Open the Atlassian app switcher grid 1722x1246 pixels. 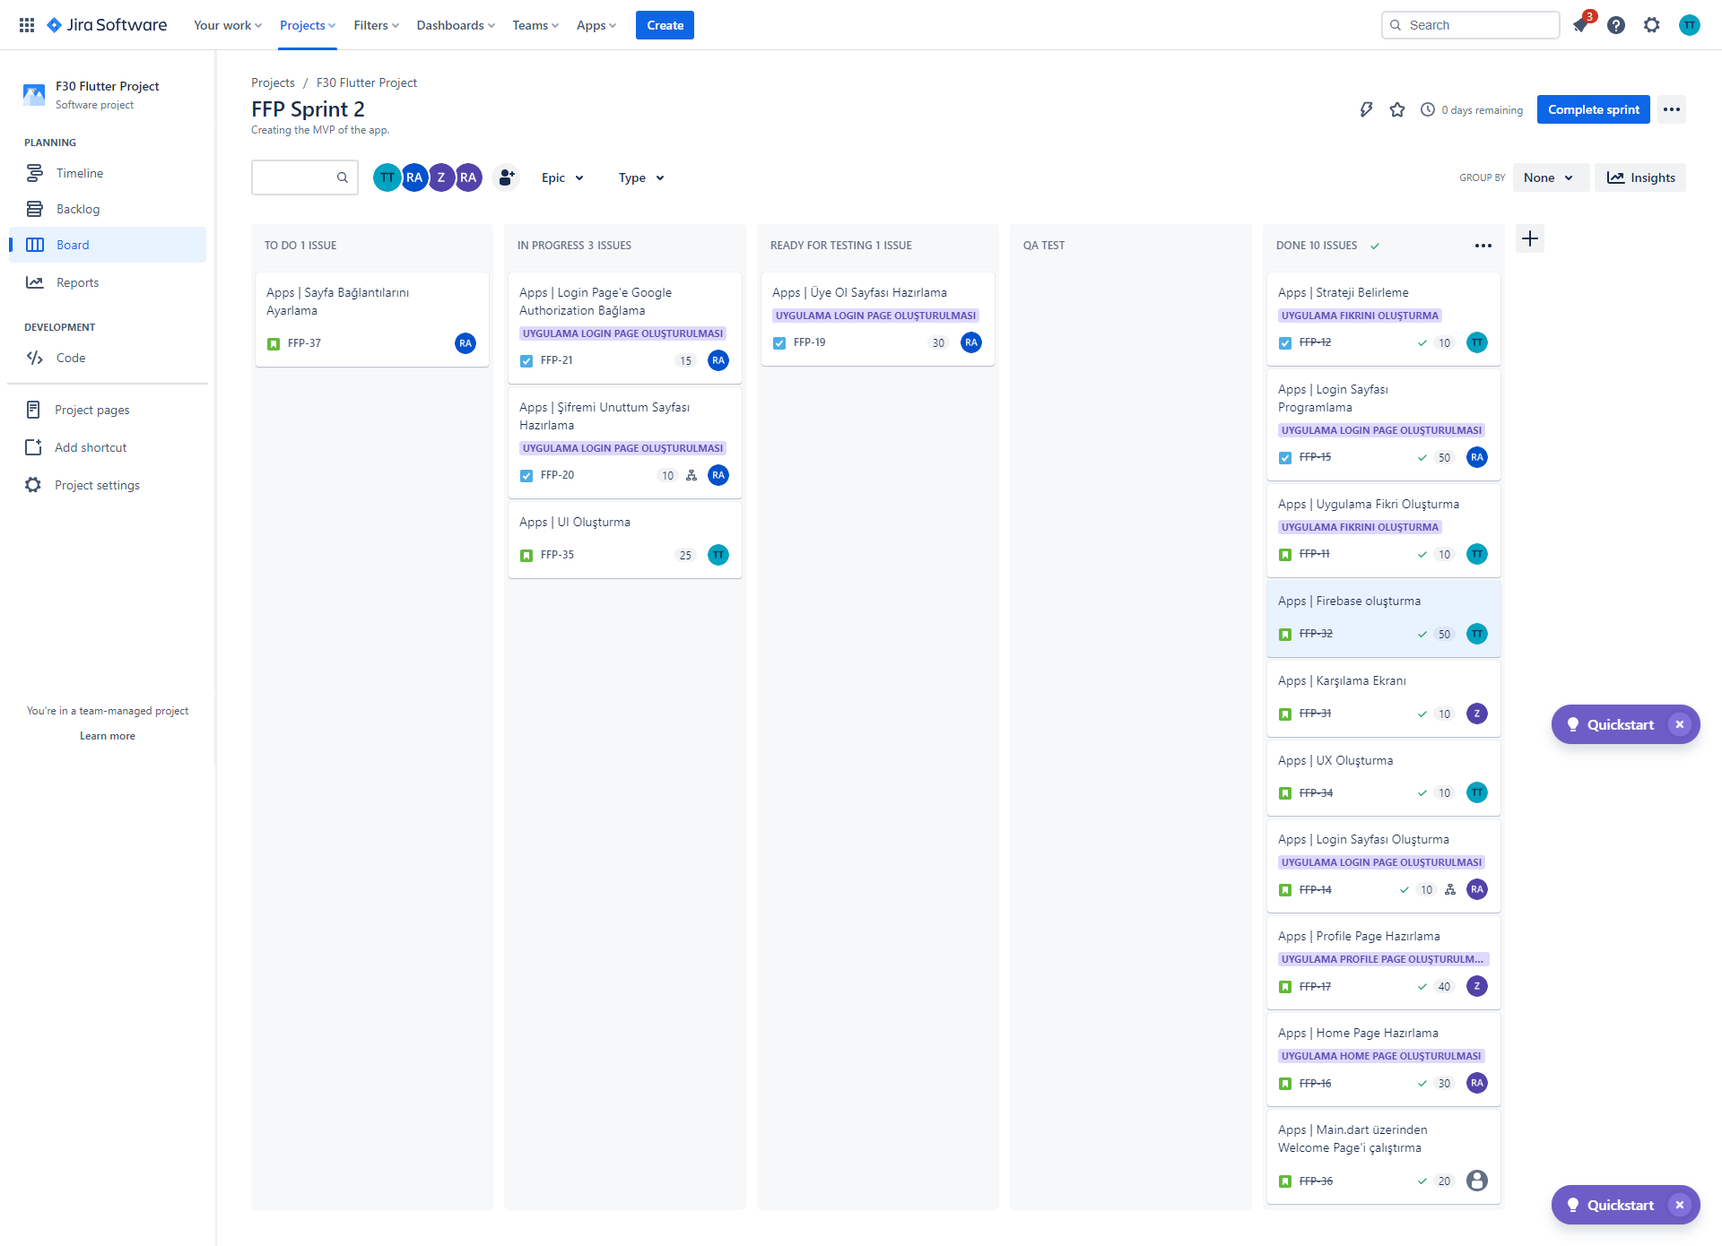tap(27, 24)
